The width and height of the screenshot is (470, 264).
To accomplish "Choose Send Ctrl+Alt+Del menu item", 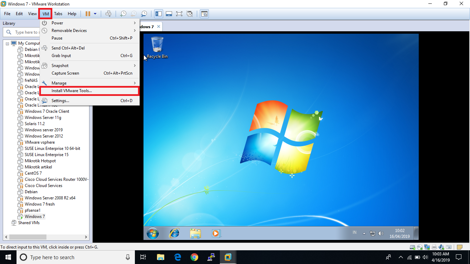I will coord(89,48).
